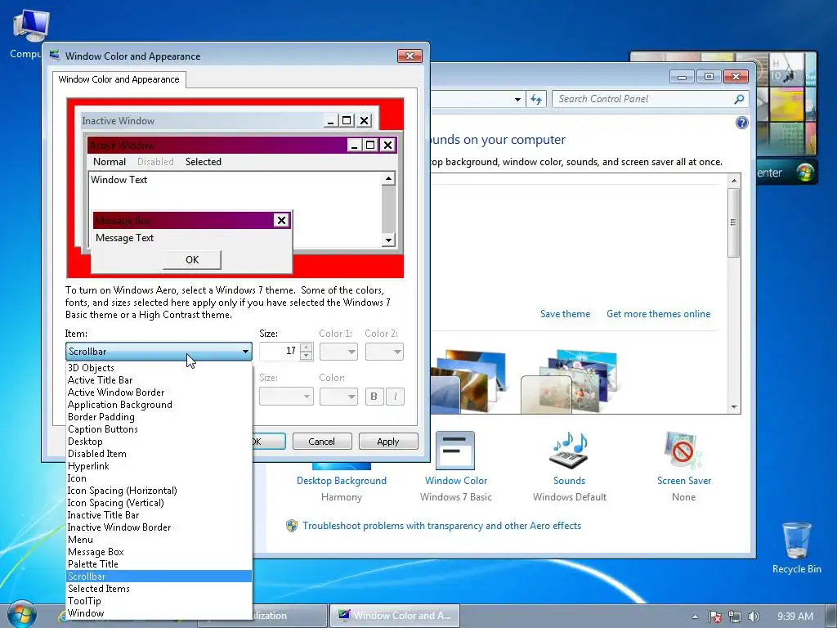Select Desktop from the Item dropdown
The image size is (837, 628).
pyautogui.click(x=159, y=441)
